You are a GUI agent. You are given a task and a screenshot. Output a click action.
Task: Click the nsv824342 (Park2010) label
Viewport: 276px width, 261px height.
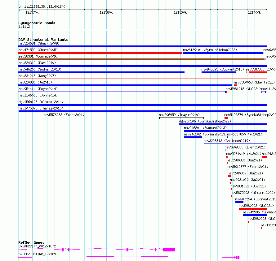pos(37,63)
